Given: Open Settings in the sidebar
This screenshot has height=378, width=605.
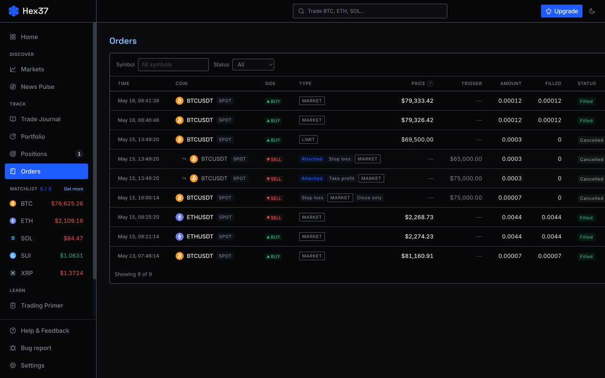Looking at the screenshot, I should 46,365.
